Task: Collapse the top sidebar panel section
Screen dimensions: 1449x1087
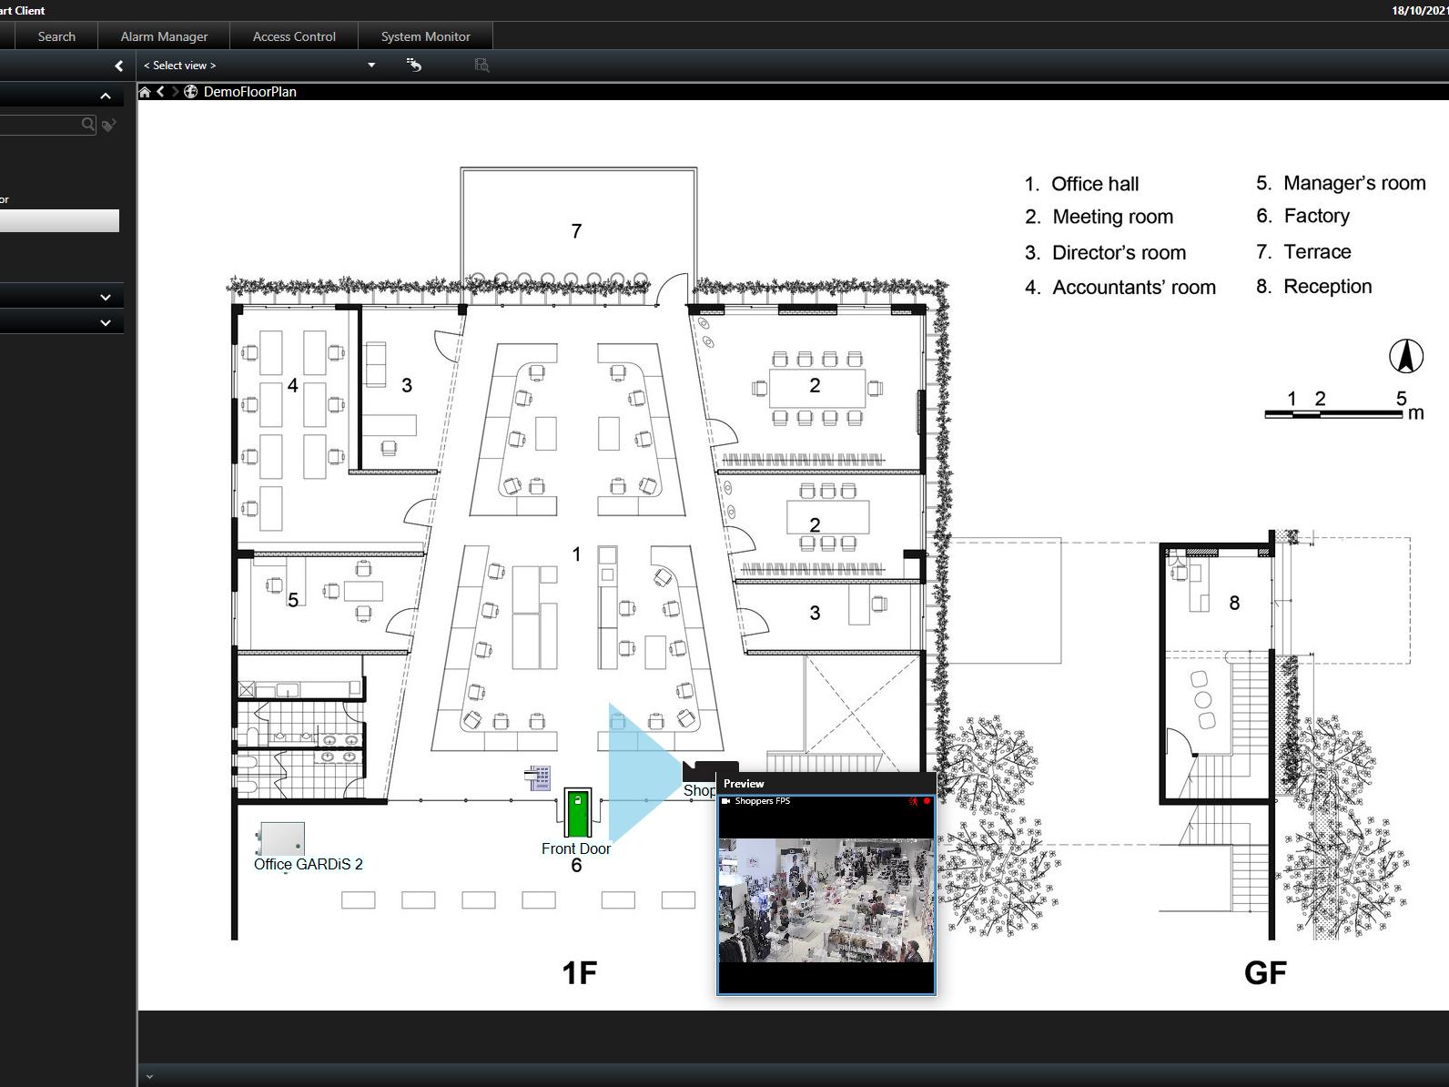Action: (106, 96)
